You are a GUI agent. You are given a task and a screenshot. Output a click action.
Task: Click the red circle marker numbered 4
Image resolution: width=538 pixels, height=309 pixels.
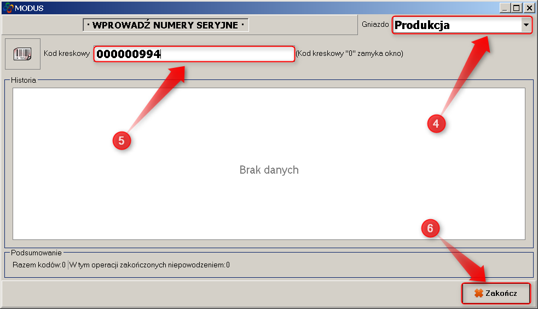click(x=436, y=124)
